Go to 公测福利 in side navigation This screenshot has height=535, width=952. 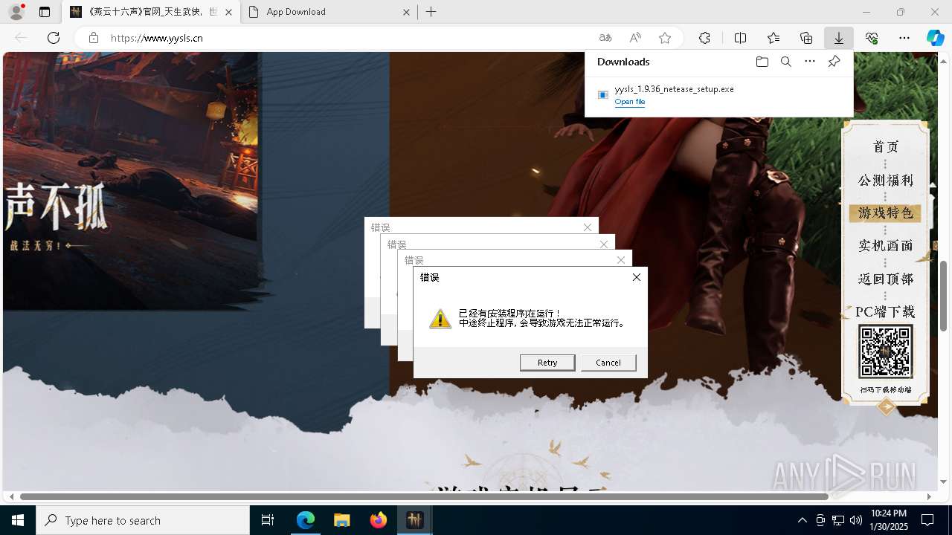[x=886, y=181]
